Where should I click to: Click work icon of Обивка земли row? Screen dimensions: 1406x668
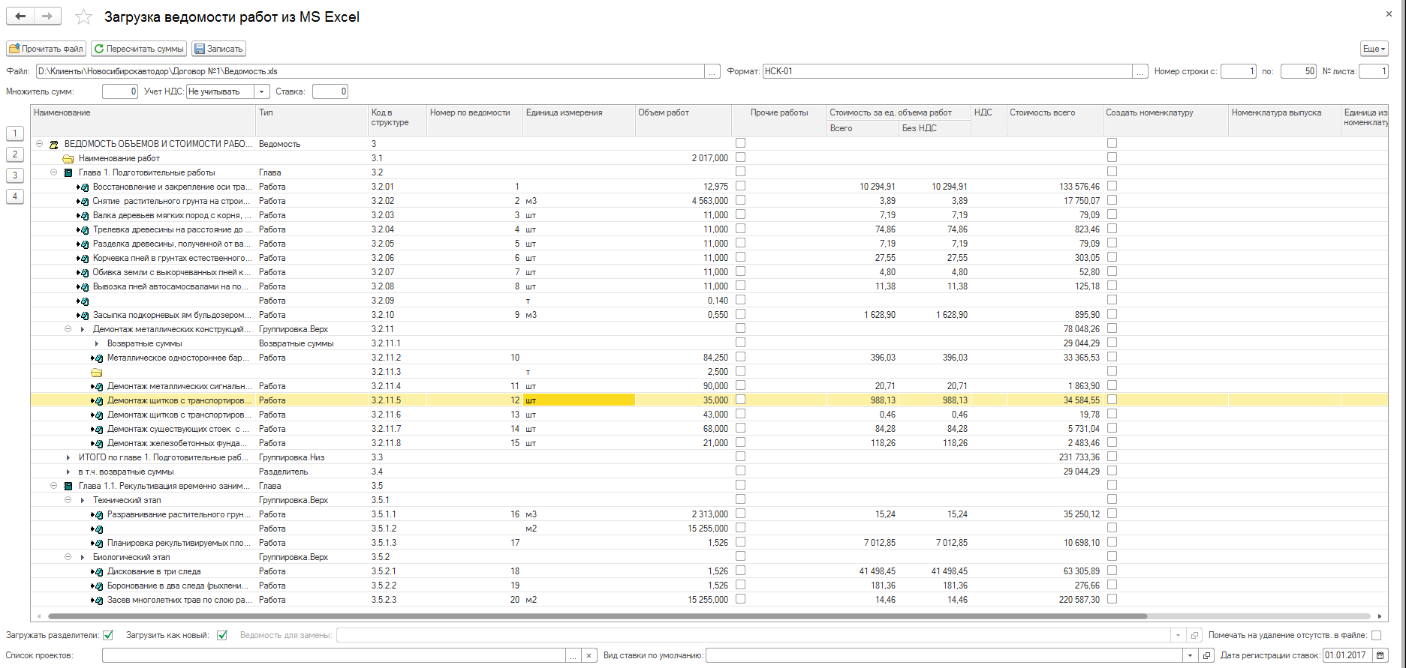click(83, 272)
